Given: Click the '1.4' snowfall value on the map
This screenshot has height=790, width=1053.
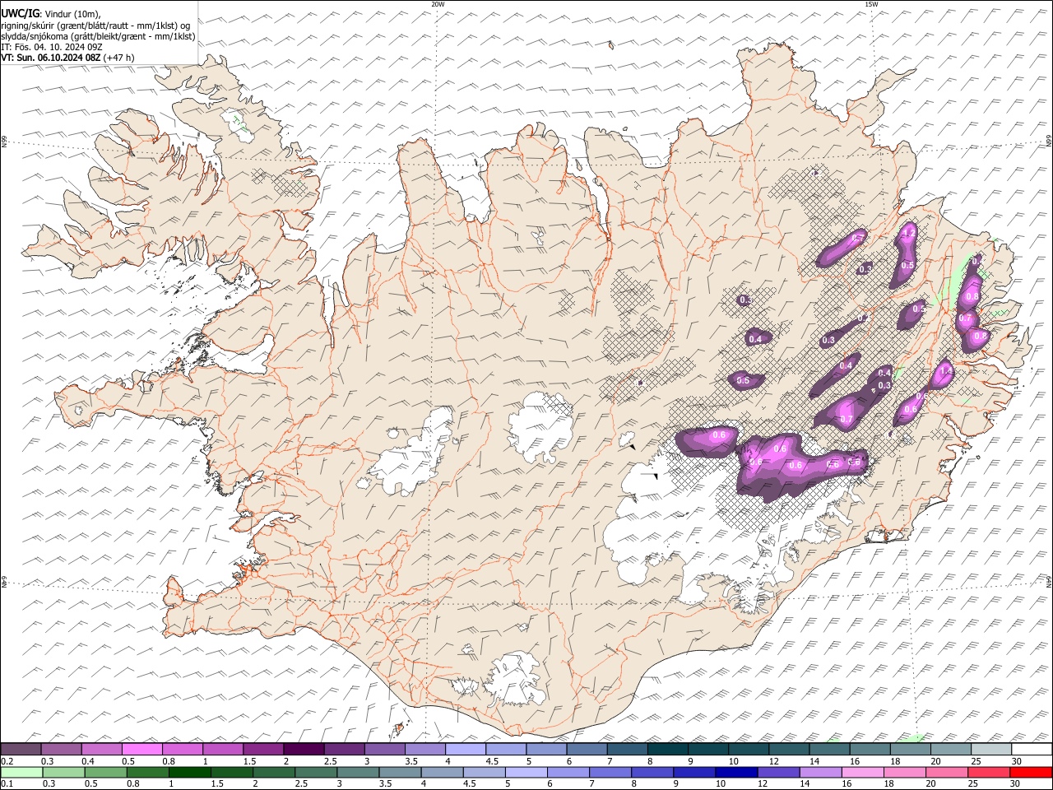Looking at the screenshot, I should point(945,371).
